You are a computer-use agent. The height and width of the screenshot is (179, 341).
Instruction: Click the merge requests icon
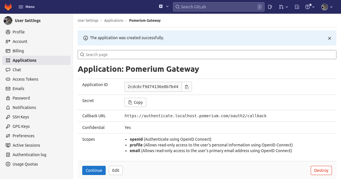pyautogui.click(x=281, y=7)
